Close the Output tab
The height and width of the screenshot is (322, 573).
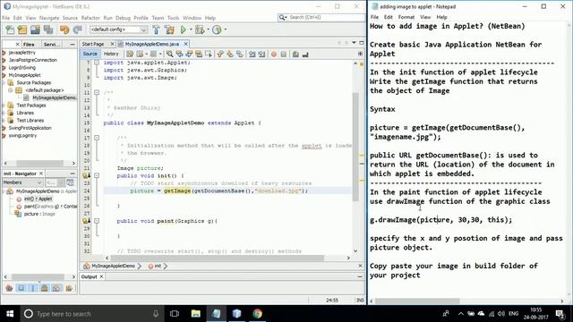(x=101, y=276)
